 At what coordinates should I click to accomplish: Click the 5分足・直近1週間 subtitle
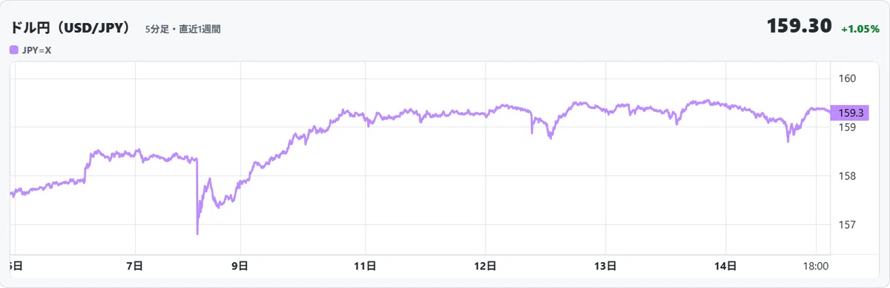point(183,30)
